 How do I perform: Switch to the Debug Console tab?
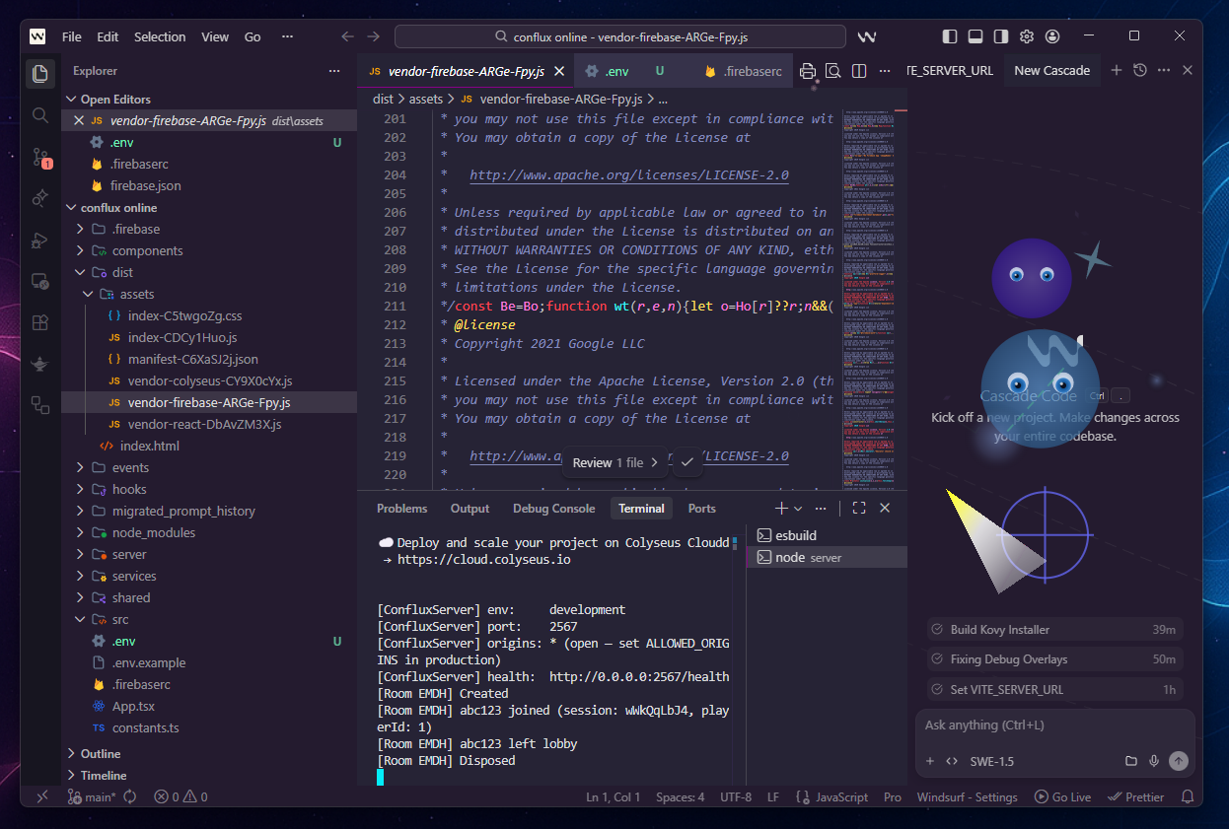point(553,509)
